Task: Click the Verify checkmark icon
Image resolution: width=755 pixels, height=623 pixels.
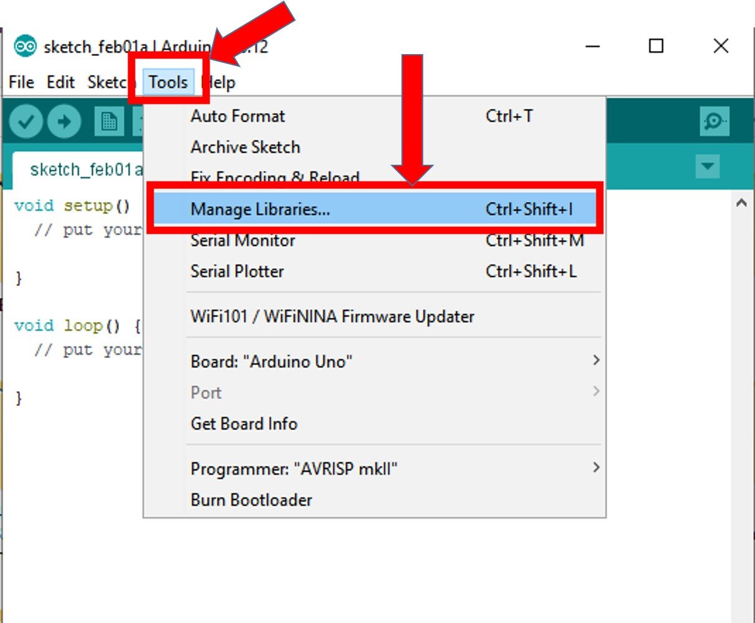Action: click(25, 121)
